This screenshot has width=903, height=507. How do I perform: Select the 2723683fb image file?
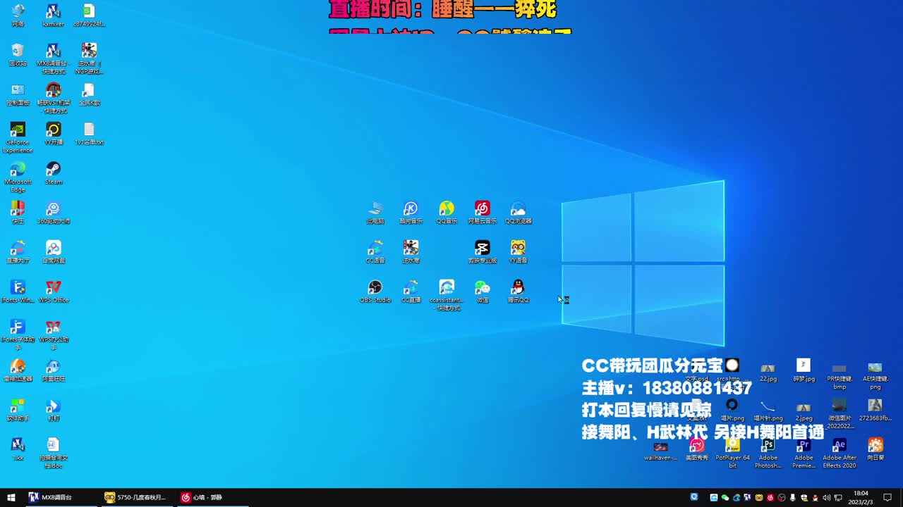(875, 410)
